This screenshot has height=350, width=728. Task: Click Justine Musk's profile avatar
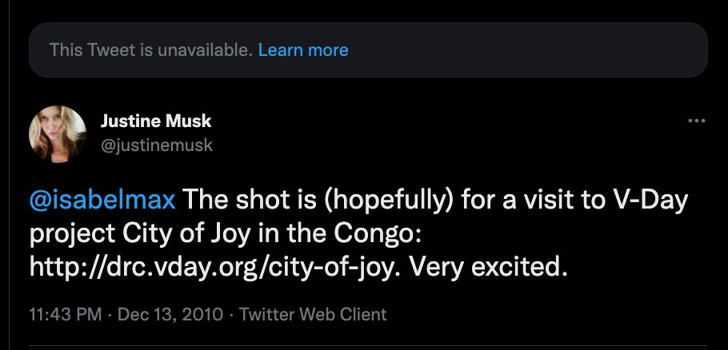pyautogui.click(x=58, y=134)
